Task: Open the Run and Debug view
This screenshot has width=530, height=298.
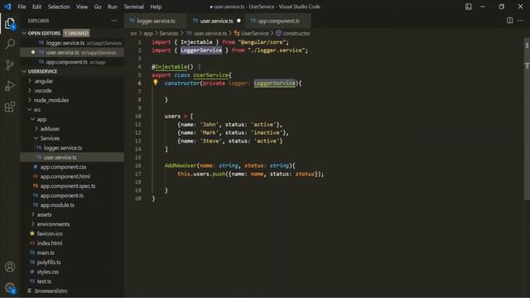Action: click(10, 86)
